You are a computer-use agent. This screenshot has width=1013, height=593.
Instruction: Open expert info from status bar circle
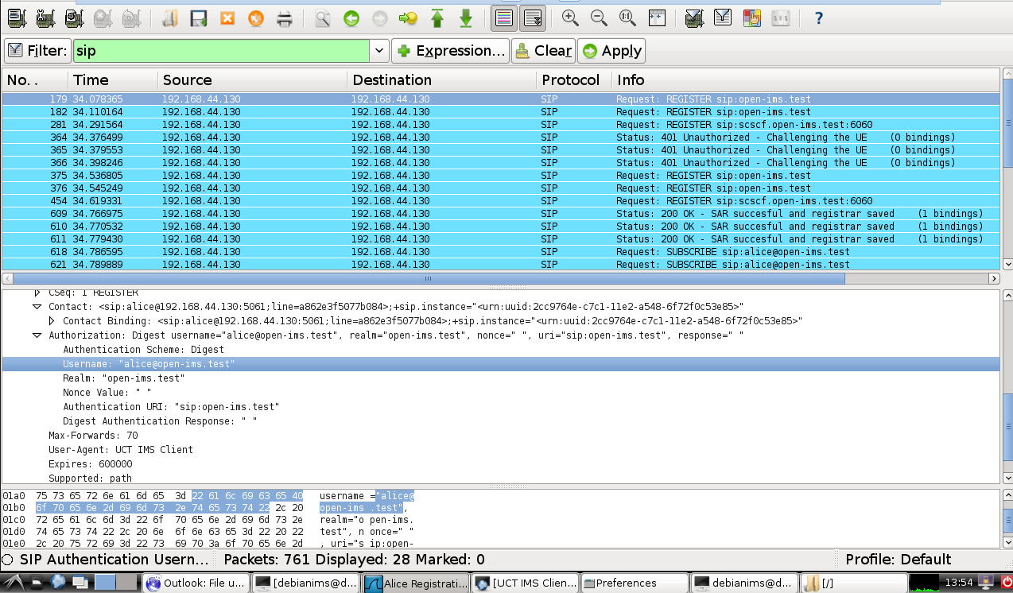[7, 559]
